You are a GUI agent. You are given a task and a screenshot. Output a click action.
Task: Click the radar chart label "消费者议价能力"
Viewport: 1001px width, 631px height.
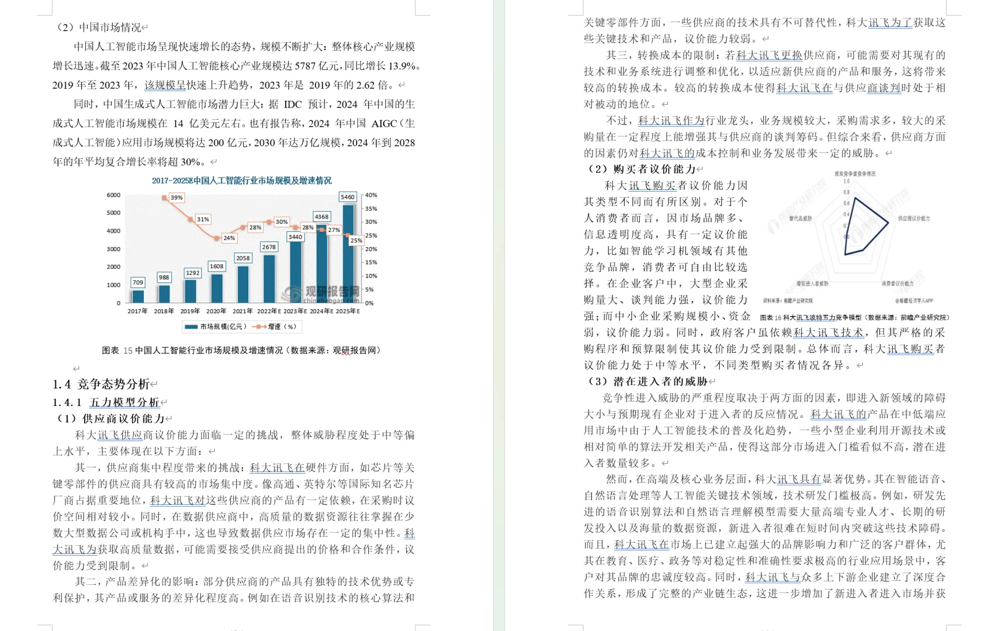tap(898, 283)
